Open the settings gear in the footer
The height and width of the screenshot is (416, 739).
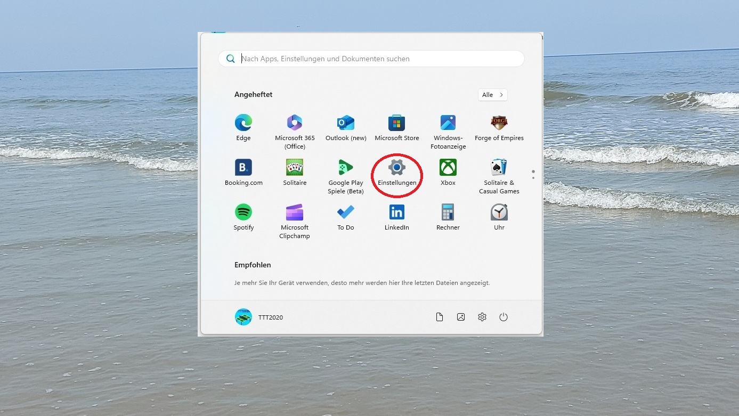[x=482, y=317]
